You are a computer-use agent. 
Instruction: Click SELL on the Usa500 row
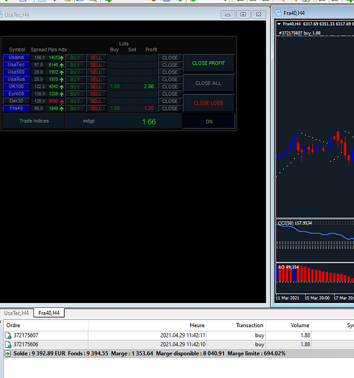[x=96, y=72]
